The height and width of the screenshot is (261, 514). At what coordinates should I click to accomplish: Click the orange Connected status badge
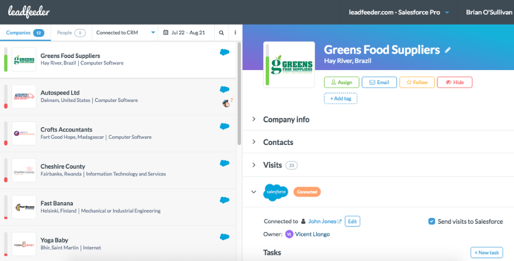point(307,192)
